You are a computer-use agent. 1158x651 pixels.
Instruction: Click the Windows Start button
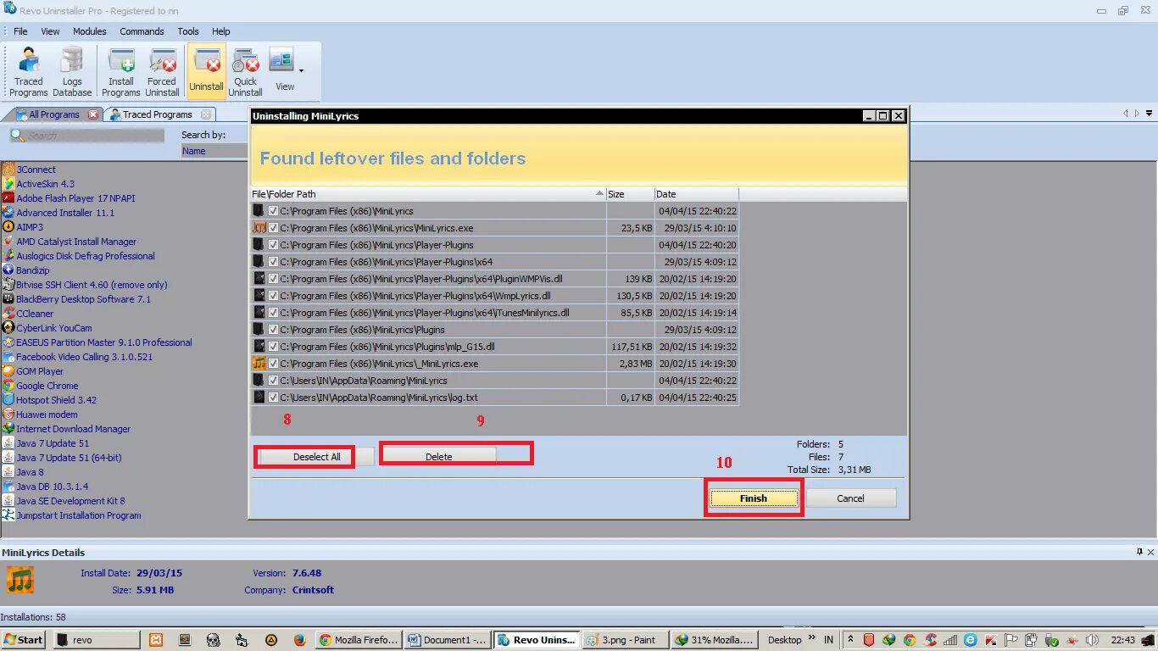24,640
